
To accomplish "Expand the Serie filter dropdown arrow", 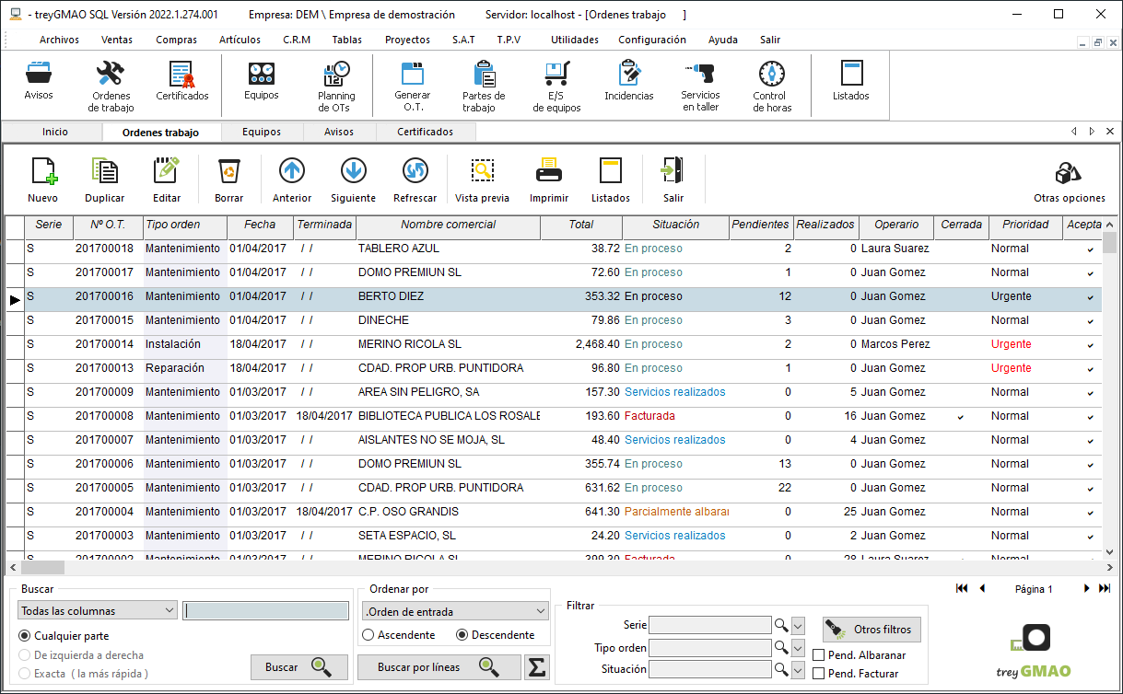I will tap(799, 626).
